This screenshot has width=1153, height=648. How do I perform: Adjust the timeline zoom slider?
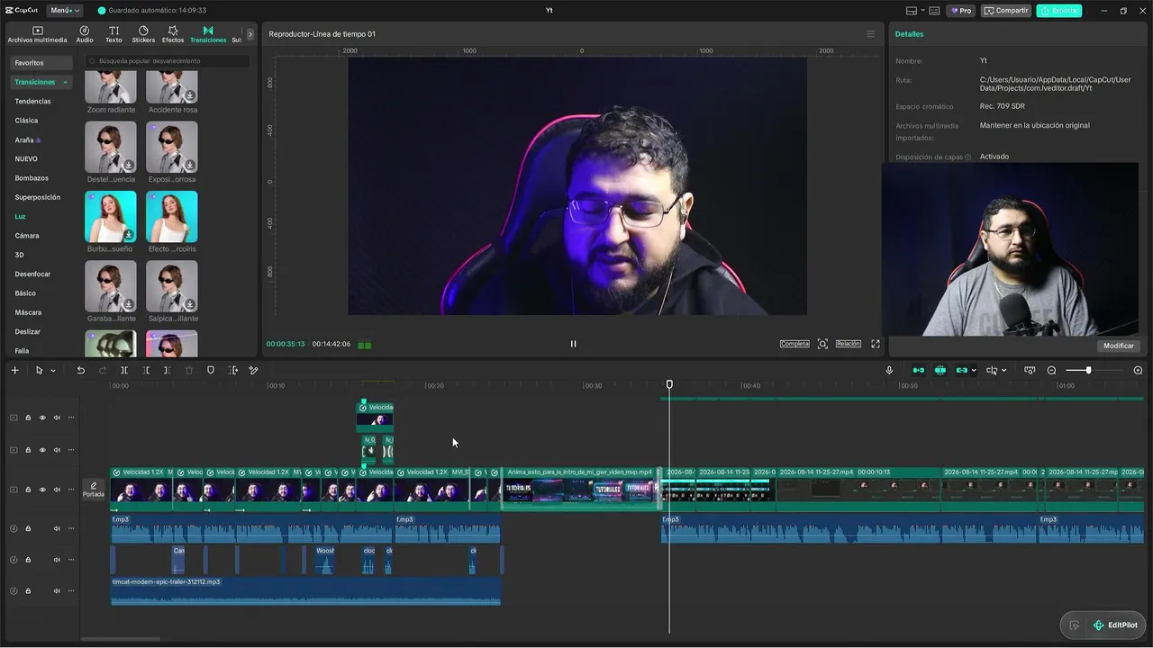coord(1088,371)
